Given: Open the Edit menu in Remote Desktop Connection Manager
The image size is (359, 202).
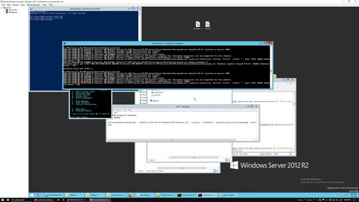Looking at the screenshot, I should (9, 5).
